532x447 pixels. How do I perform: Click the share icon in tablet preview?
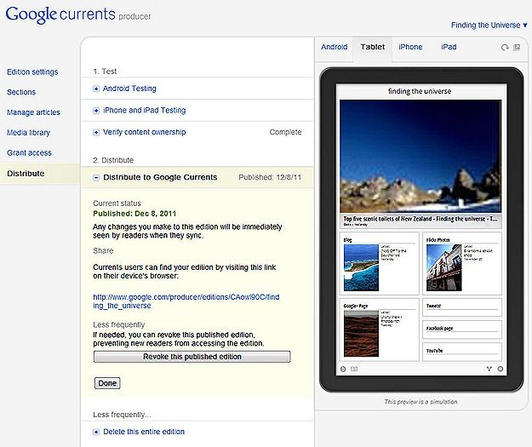point(489,369)
